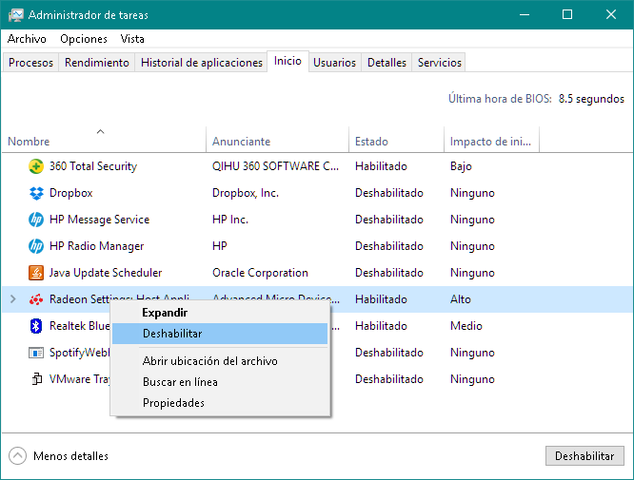Screen dimensions: 634x480
Task: Click the VMware Tray icon
Action: point(36,379)
